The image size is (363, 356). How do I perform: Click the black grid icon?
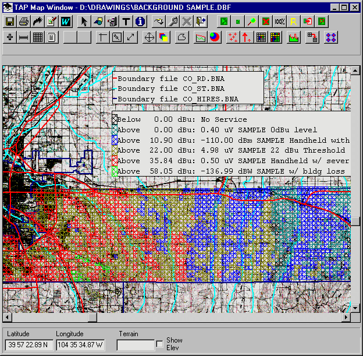point(37,37)
